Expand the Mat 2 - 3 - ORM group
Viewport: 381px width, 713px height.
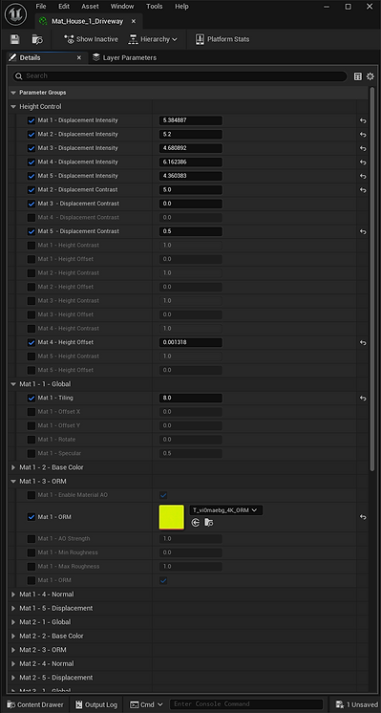[13, 650]
